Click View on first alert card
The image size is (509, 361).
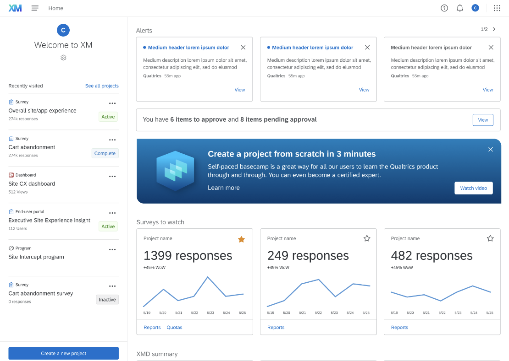pos(239,90)
